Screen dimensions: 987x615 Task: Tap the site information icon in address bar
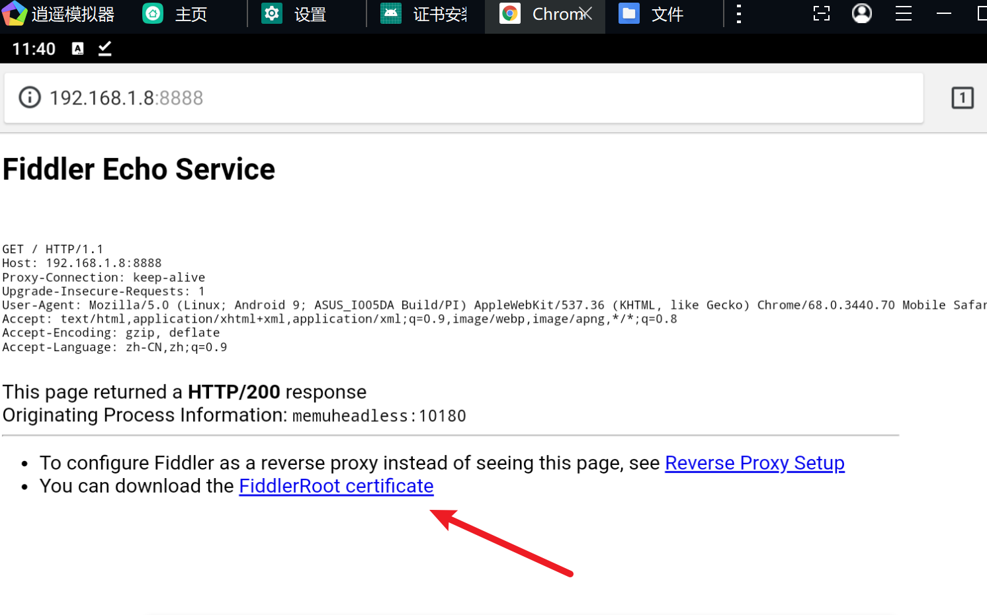point(30,98)
